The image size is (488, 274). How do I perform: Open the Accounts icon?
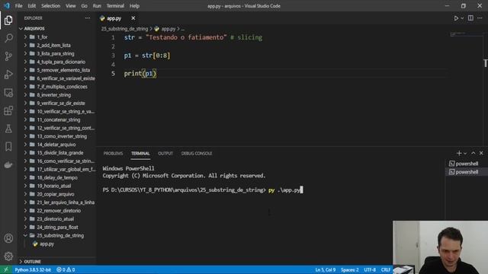(x=8, y=238)
